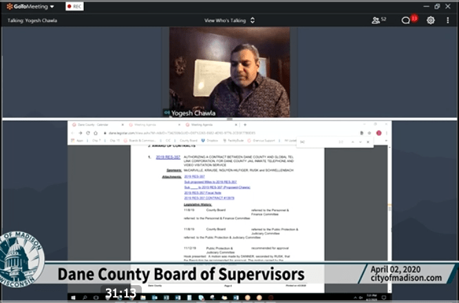Bookmark this page with star icon
The image size is (459, 303).
coord(370,133)
